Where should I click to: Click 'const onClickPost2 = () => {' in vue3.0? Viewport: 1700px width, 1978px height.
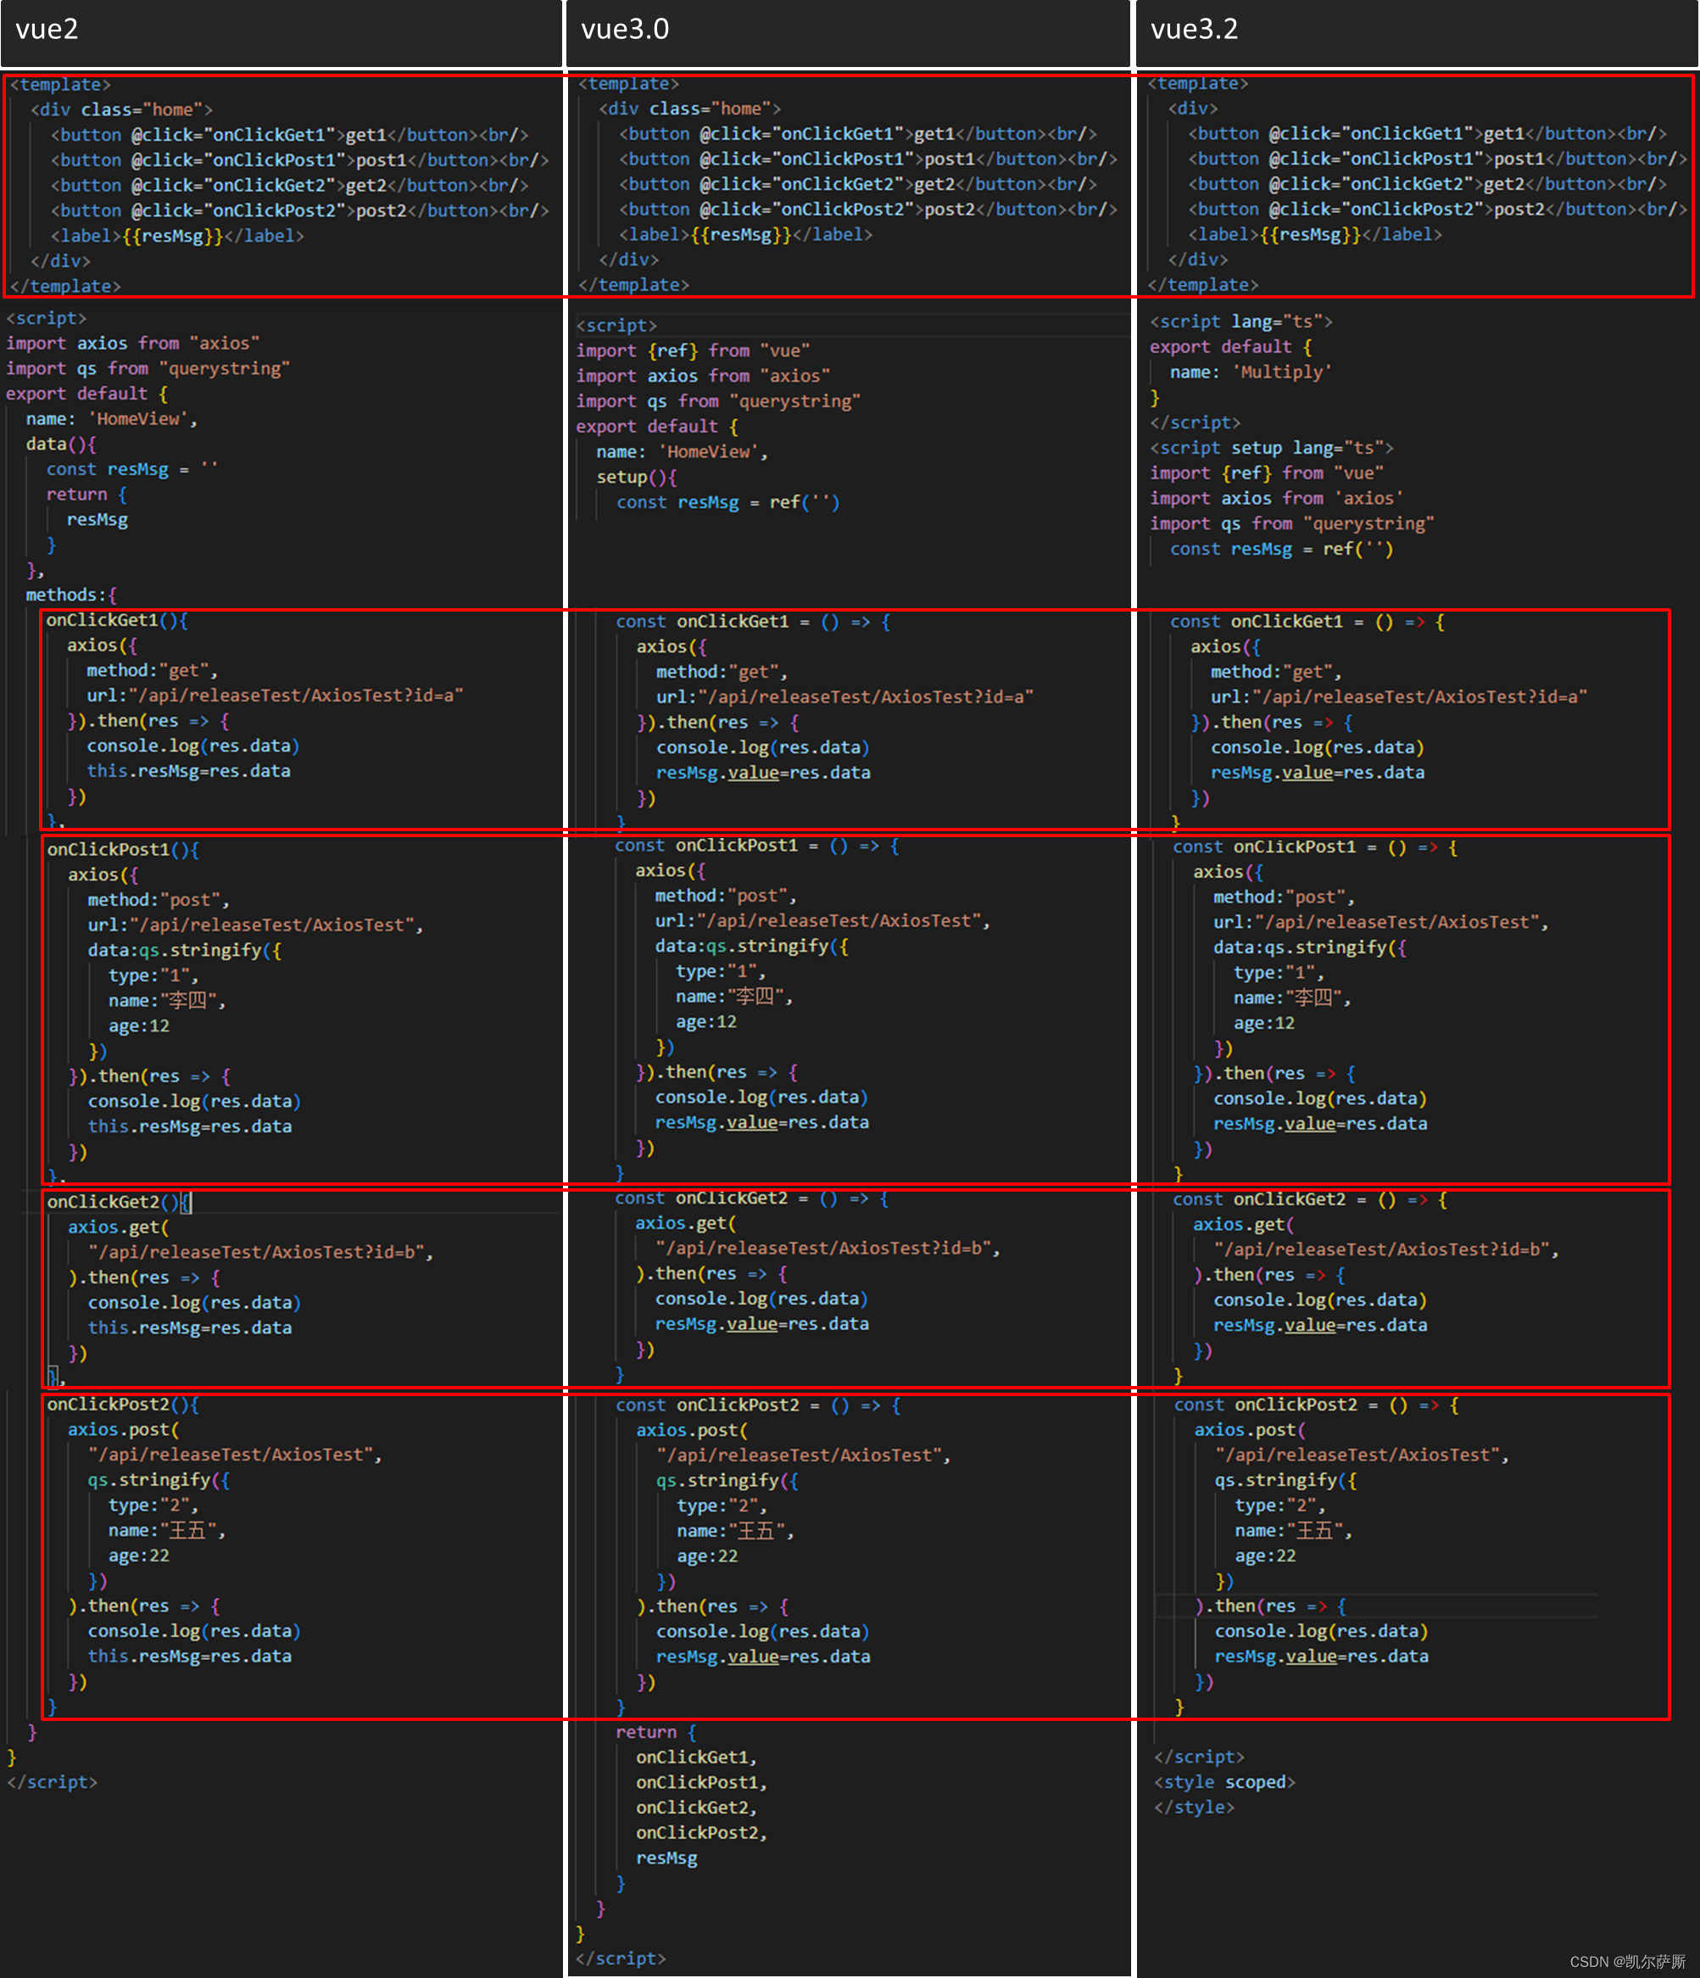[758, 1405]
